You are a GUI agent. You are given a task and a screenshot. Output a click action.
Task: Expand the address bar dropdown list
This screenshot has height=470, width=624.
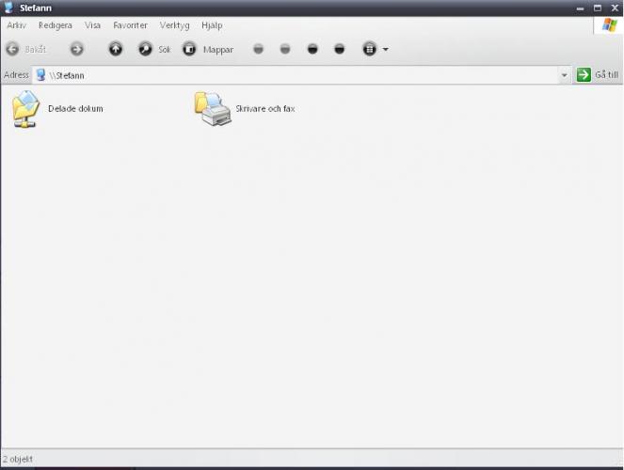click(564, 75)
